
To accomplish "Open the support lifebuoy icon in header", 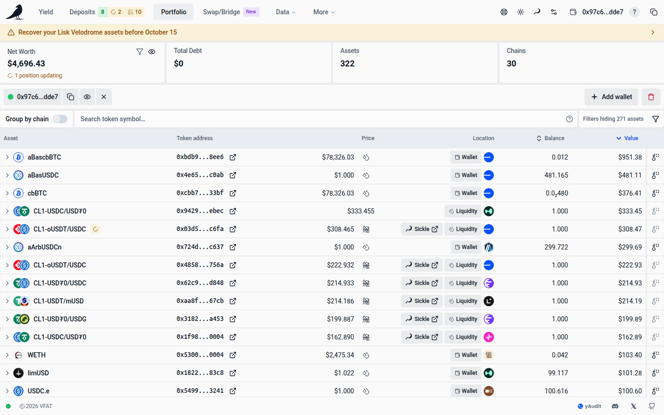I will (504, 12).
